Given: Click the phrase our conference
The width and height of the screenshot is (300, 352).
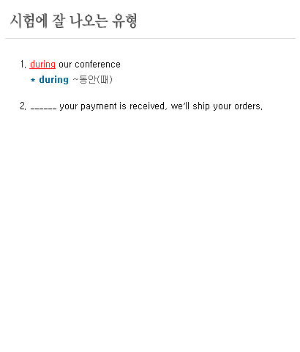Looking at the screenshot, I should pyautogui.click(x=89, y=65).
